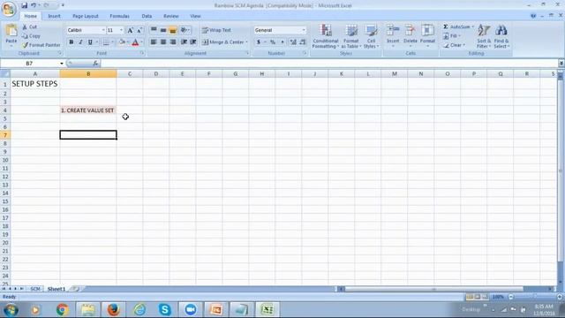
Task: Open the Font name combo box
Action: tap(87, 30)
